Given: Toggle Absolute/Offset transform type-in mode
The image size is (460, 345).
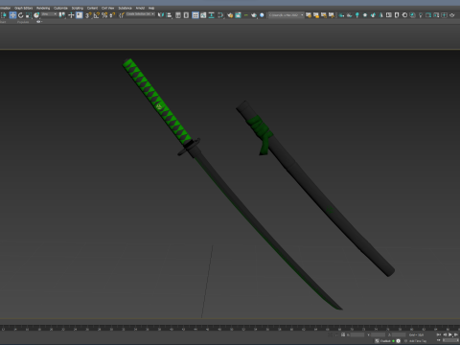Looking at the screenshot, I should (343, 334).
